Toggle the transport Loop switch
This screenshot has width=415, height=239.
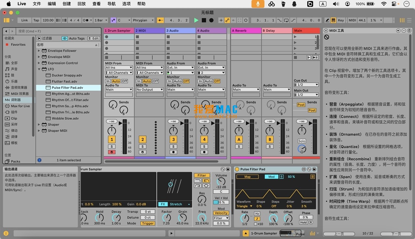pyautogui.click(x=286, y=20)
